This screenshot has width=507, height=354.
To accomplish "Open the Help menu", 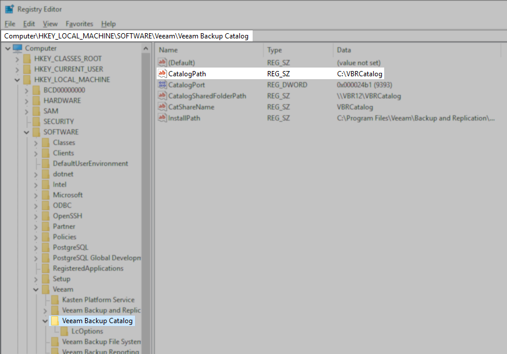I will (108, 24).
